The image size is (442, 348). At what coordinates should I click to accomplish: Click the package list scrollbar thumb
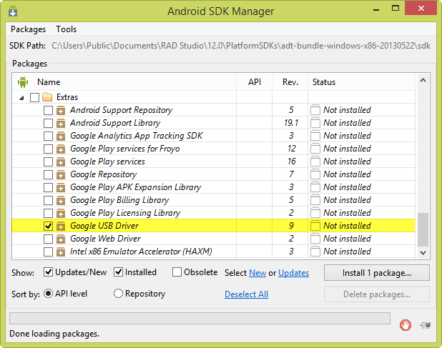pyautogui.click(x=423, y=229)
